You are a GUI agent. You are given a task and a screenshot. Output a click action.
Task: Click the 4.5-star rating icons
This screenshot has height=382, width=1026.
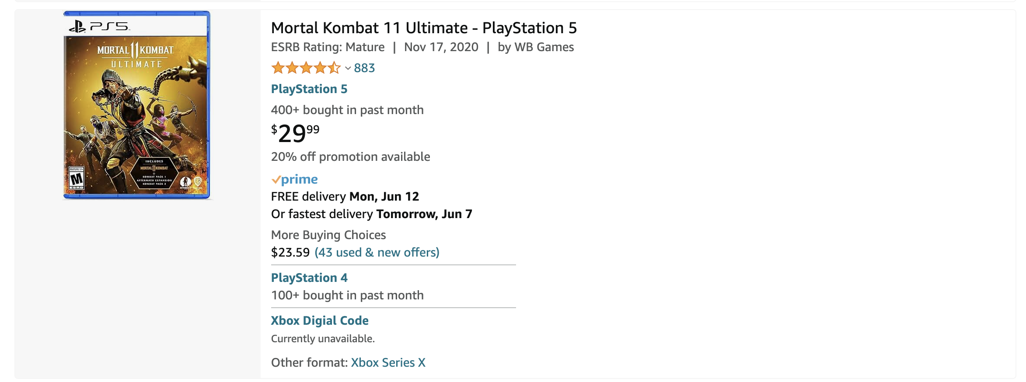(x=305, y=68)
